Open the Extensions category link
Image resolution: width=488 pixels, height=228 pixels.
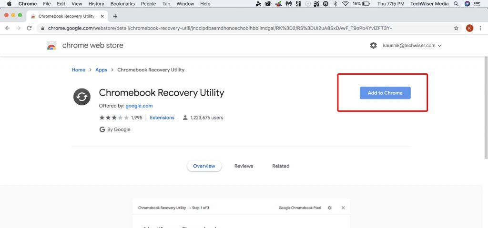coord(162,118)
